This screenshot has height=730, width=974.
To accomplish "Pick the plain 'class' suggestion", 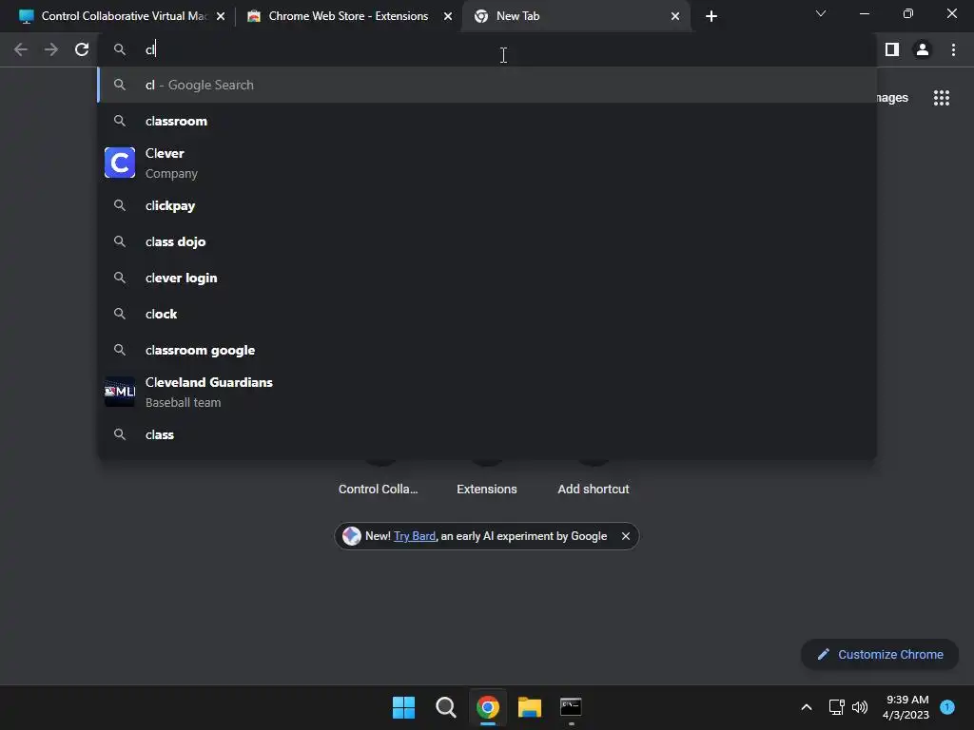I will [x=487, y=434].
